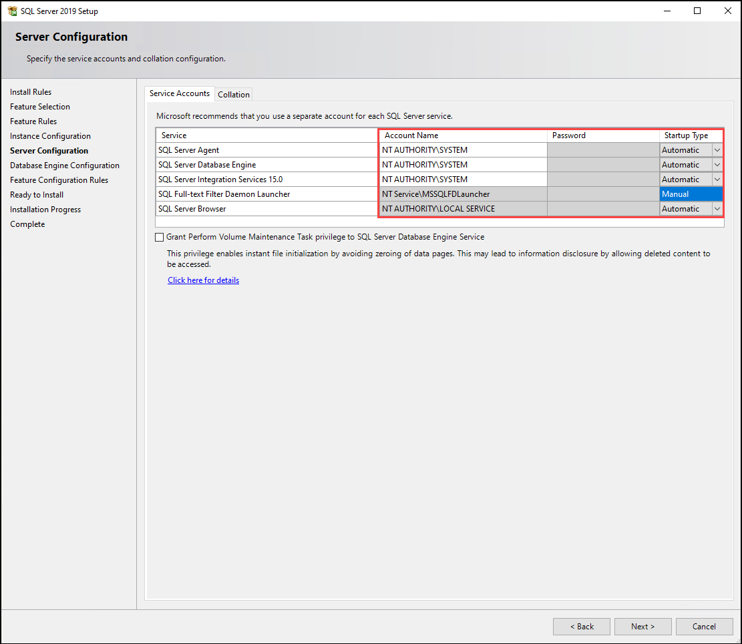The width and height of the screenshot is (742, 644).
Task: Click the SQL Server Setup title bar icon
Action: (x=12, y=11)
